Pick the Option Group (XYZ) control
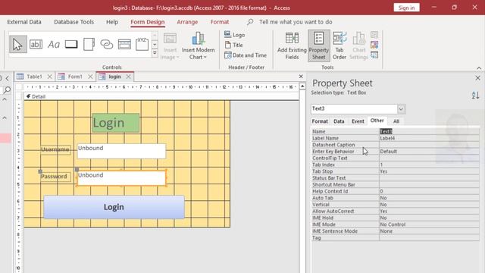Screen dimensions: 485x273 142,44
